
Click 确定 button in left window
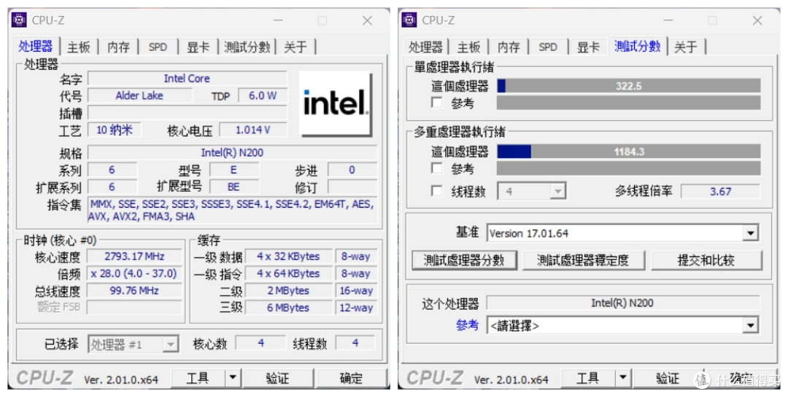click(351, 378)
